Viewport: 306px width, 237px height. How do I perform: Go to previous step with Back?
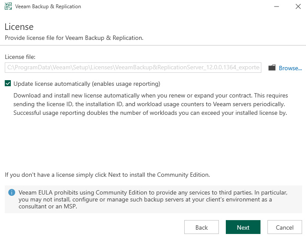[202, 227]
